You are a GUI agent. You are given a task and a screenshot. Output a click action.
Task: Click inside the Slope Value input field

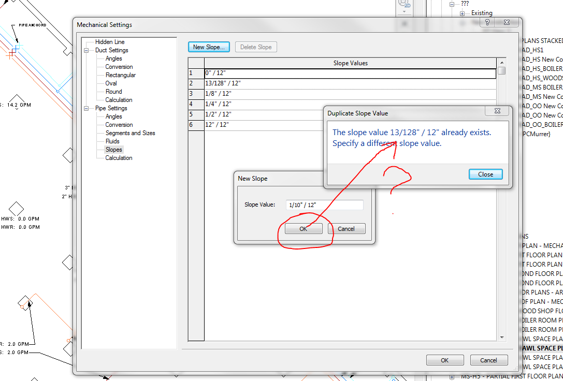click(324, 204)
